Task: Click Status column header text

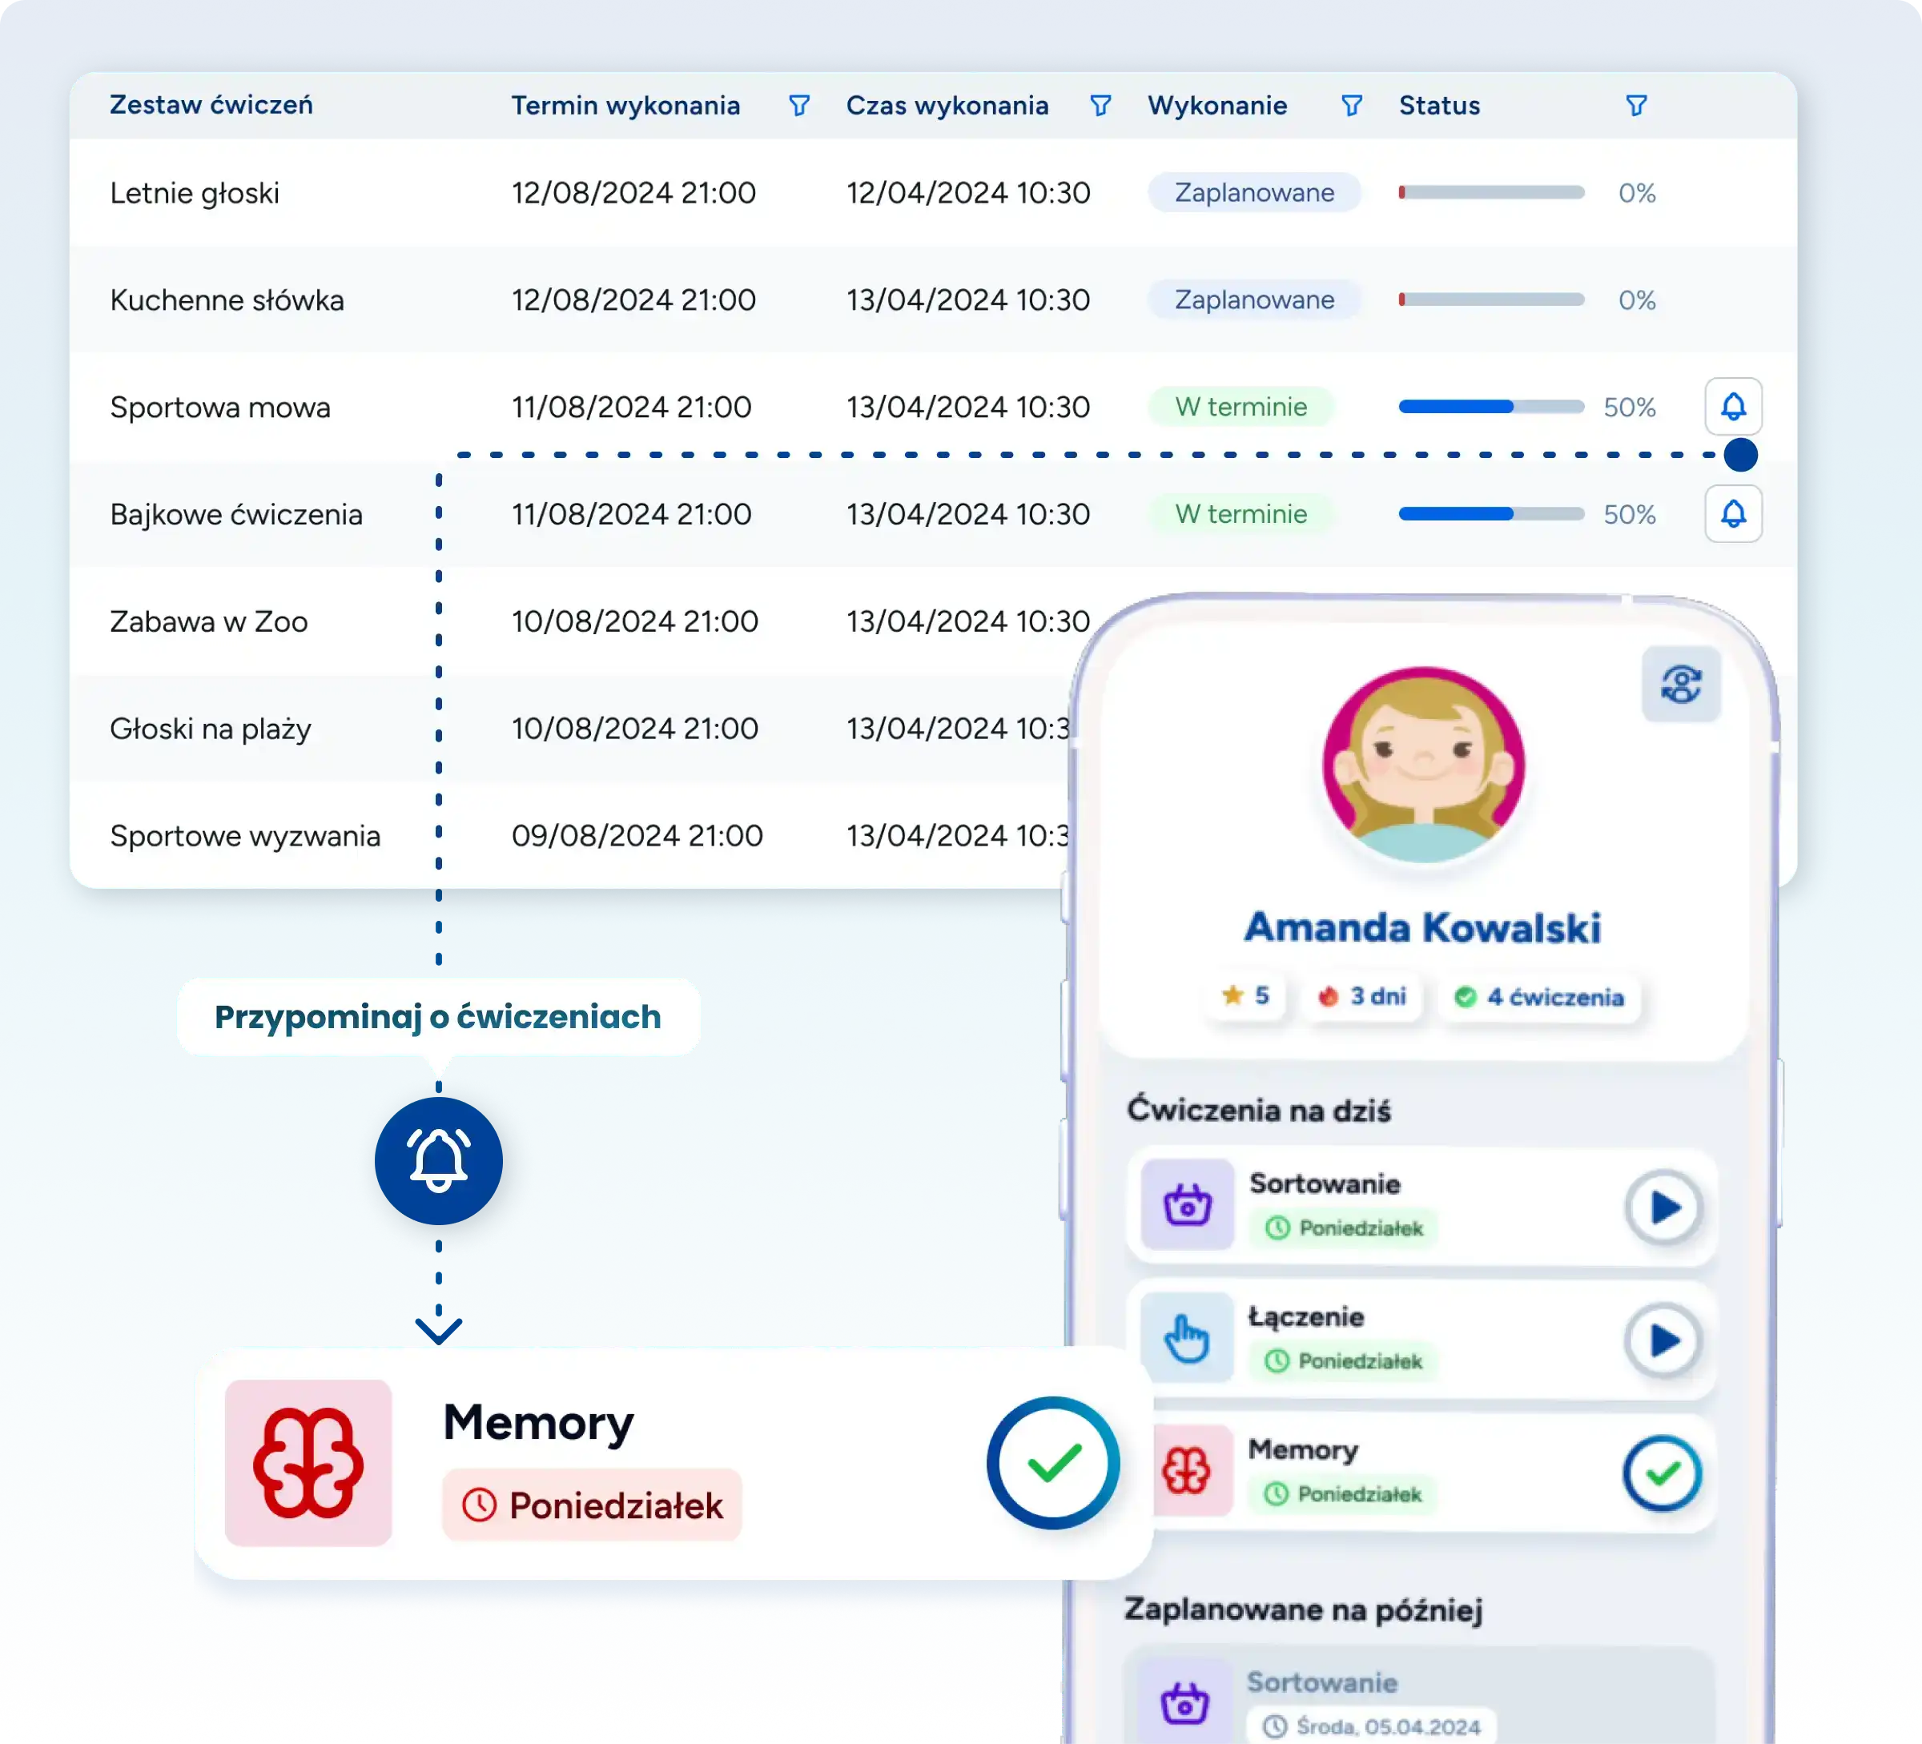Action: [1438, 106]
